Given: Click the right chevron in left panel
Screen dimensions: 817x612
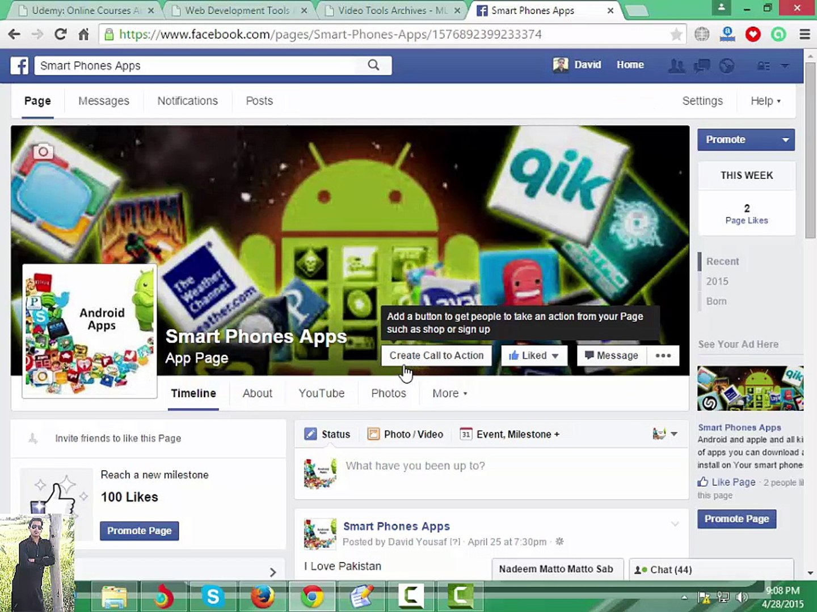Looking at the screenshot, I should click(273, 572).
